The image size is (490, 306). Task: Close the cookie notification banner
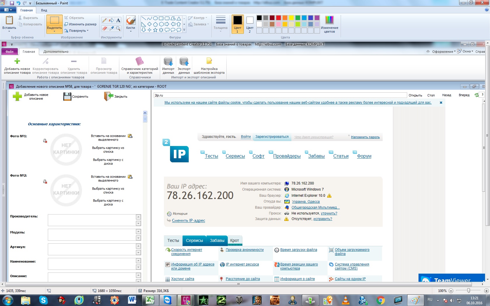[x=441, y=103]
